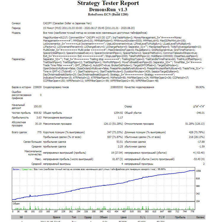Click profit factor value '3.63'
Screen dimensions: 212x222
tap(39, 118)
